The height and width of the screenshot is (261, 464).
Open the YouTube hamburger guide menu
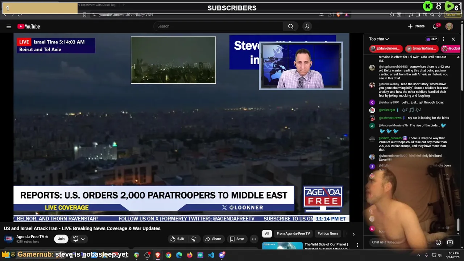9,26
